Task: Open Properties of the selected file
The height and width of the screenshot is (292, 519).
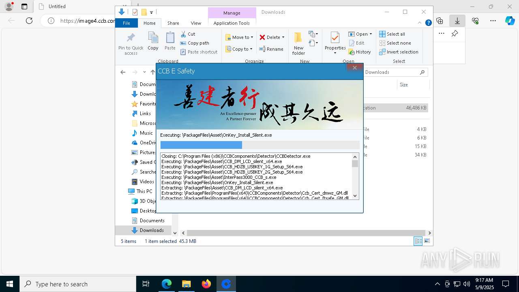Action: 335,41
